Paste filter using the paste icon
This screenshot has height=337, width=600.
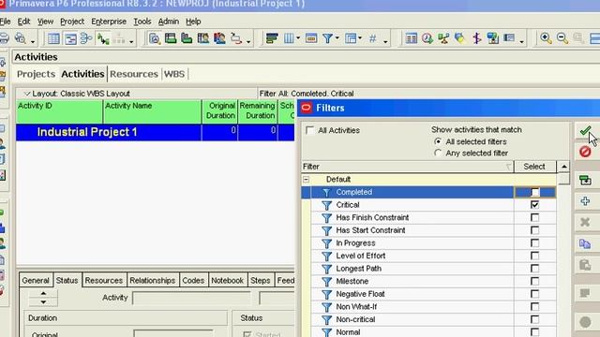[585, 264]
